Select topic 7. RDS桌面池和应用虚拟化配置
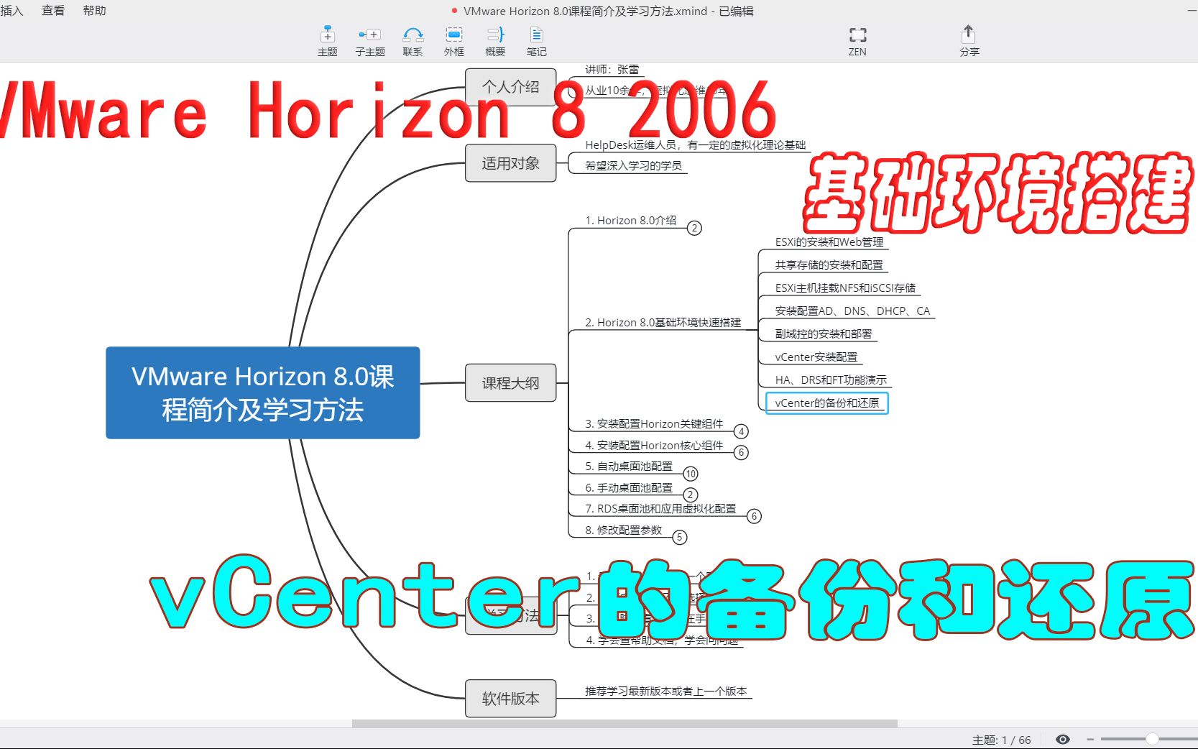This screenshot has height=749, width=1198. point(660,509)
